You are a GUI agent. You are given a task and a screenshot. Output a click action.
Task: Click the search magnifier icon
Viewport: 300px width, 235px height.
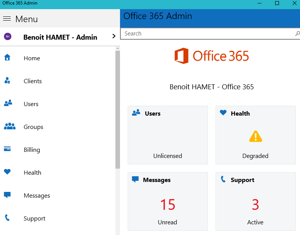point(297,34)
